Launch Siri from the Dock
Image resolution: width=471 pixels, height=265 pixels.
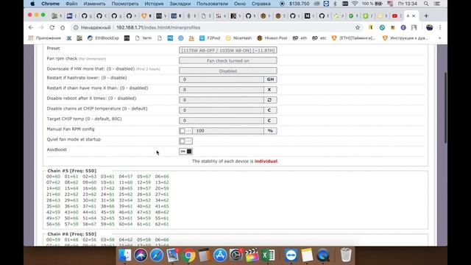141,255
